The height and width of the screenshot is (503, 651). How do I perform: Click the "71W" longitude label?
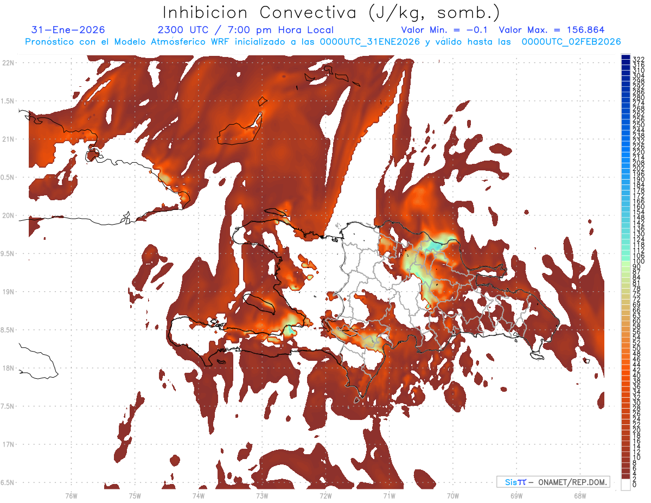[389, 495]
